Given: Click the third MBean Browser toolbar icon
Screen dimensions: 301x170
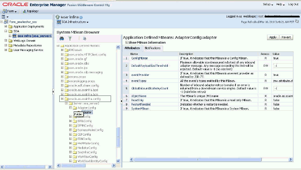Looking at the screenshot, I should 85,39.
